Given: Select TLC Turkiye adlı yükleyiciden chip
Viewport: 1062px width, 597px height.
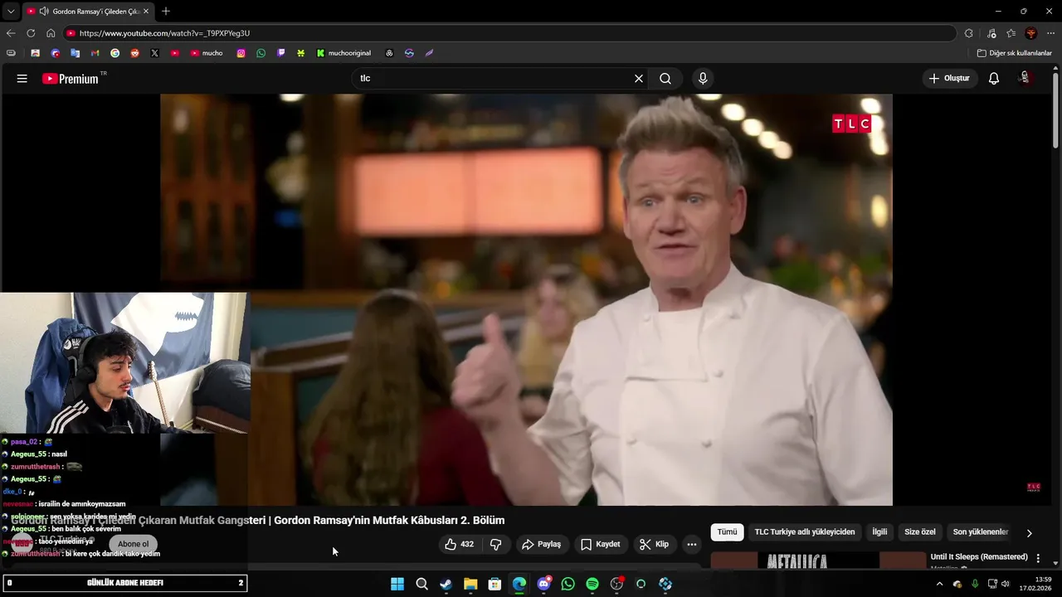Looking at the screenshot, I should (x=804, y=532).
